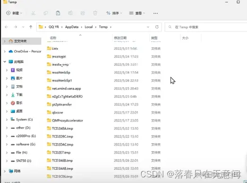Image resolution: width=247 pixels, height=183 pixels.
Task: Refresh the Temp folder view
Action: click(157, 27)
